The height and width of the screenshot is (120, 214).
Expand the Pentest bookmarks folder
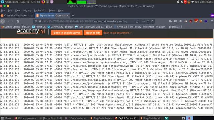pyautogui.click(x=148, y=27)
